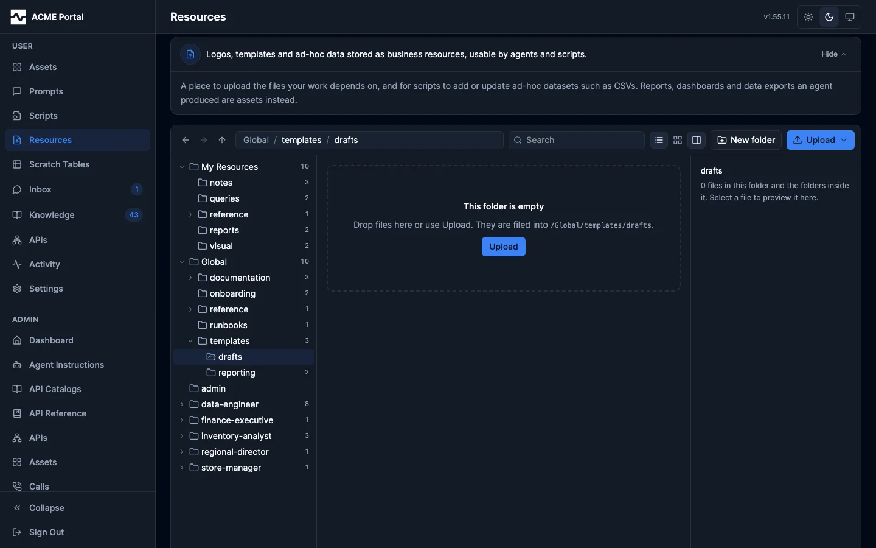Image resolution: width=876 pixels, height=548 pixels.
Task: Open Assets in the User section
Action: tap(77, 67)
